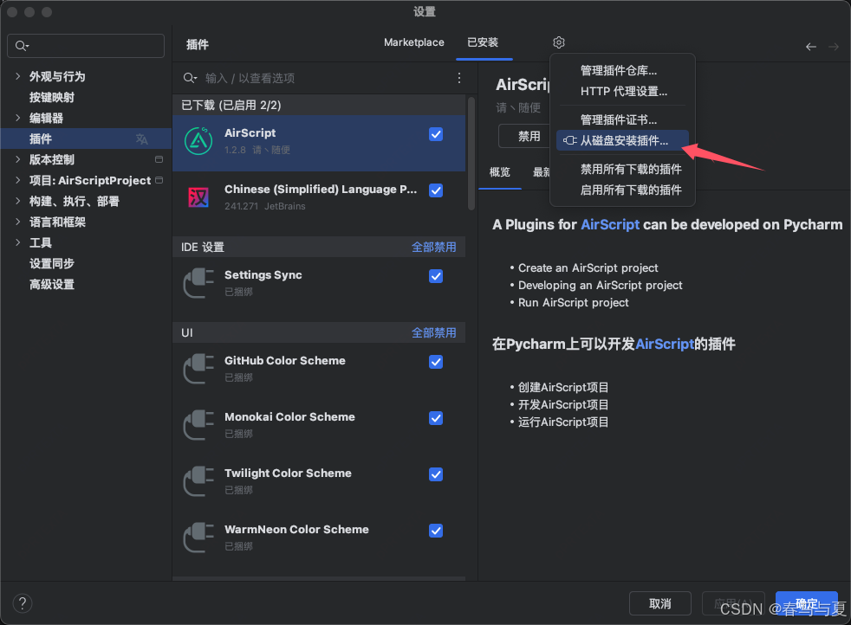Select 高级设置 in the settings tree

point(51,284)
